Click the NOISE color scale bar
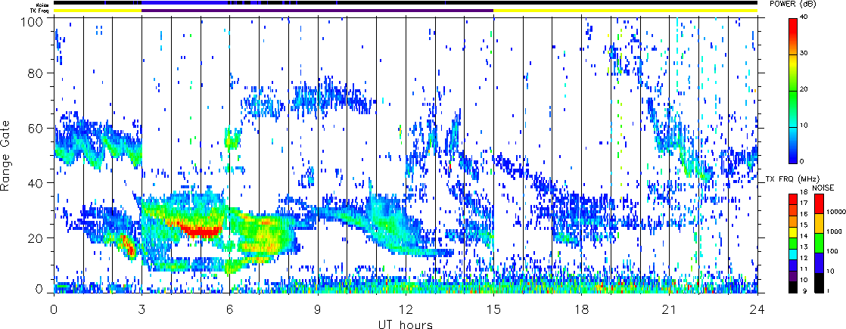The width and height of the screenshot is (846, 329). 819,243
